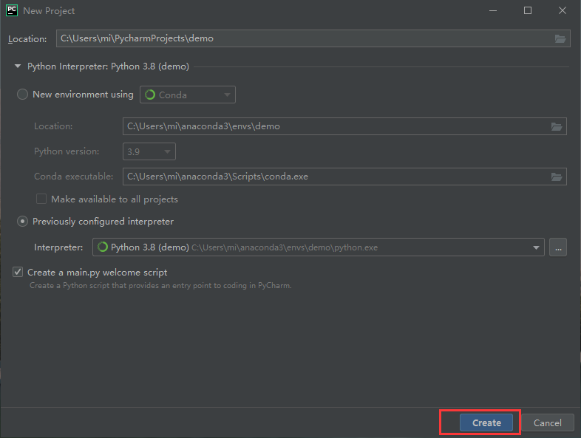Open the Conda environment type dropdown

tap(188, 95)
